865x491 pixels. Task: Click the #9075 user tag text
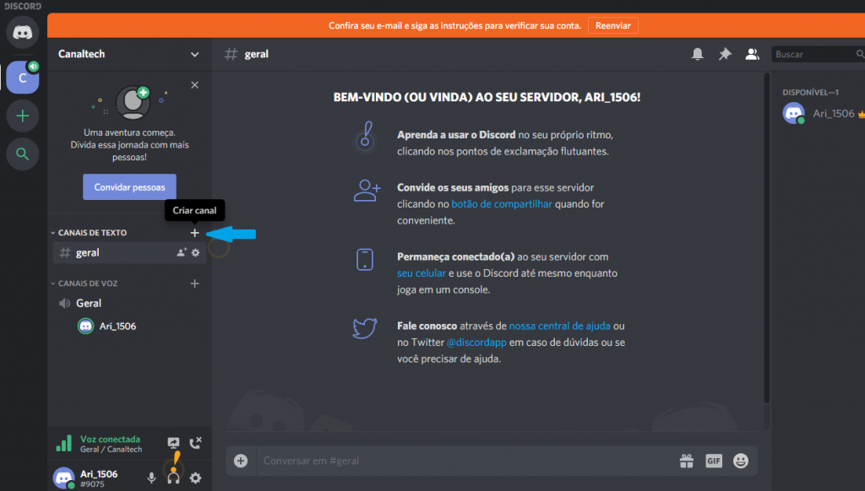point(92,484)
